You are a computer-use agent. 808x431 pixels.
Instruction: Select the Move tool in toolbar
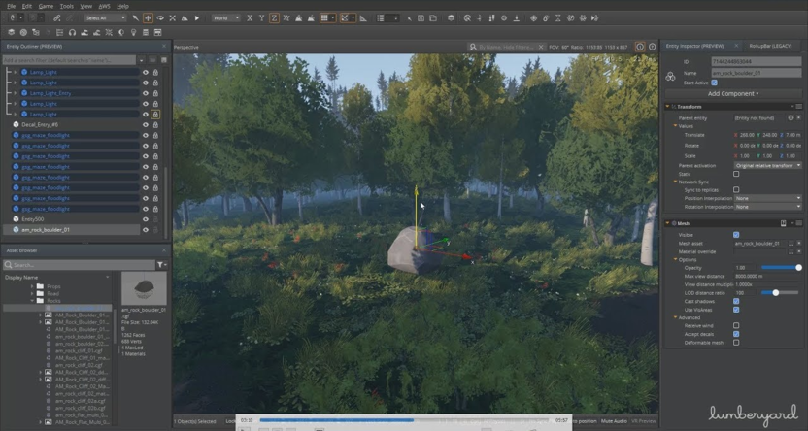click(148, 17)
